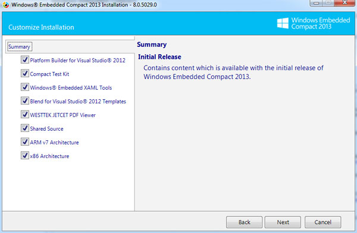The height and width of the screenshot is (233, 357).
Task: Close the installation window
Action: 345,3
